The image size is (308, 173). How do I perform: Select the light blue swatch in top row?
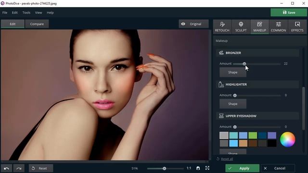coord(243,136)
